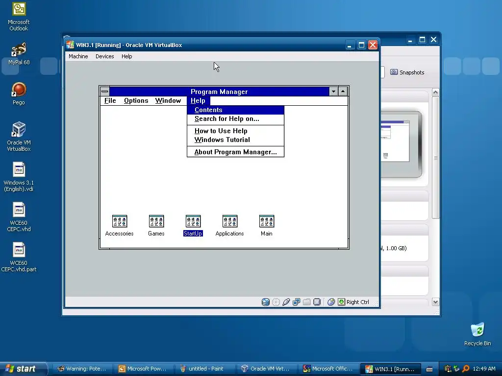Switch to Microsoft Pow... taskbar window

coord(143,369)
